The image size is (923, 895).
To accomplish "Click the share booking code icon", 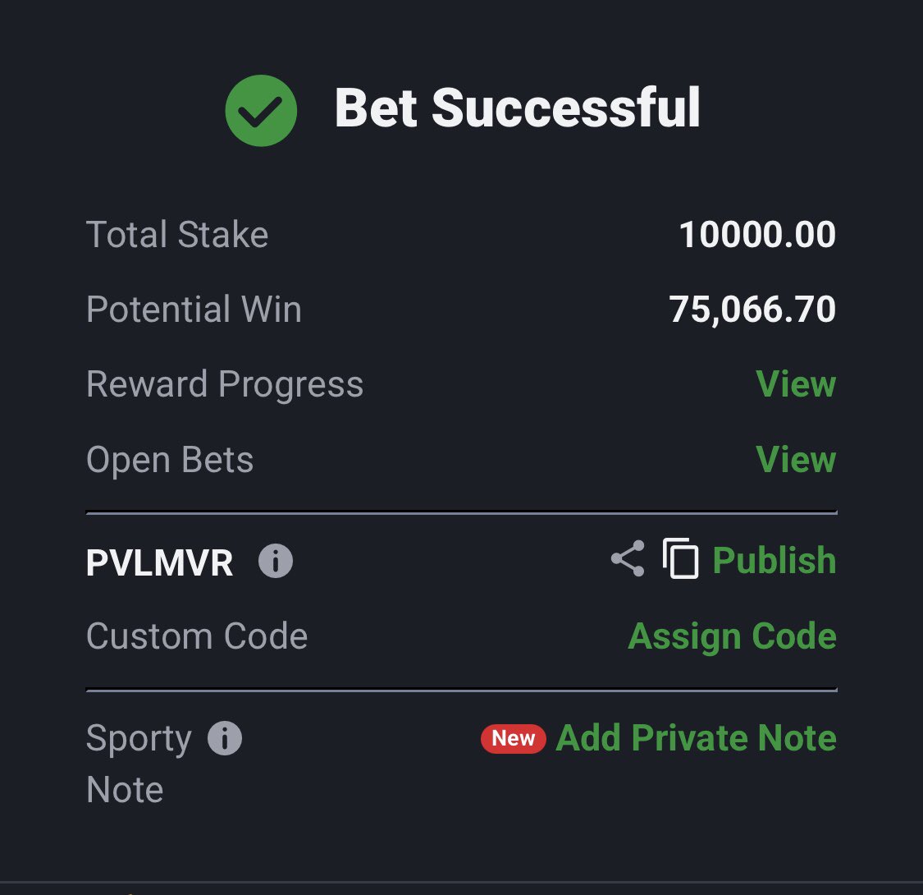I will pos(628,558).
